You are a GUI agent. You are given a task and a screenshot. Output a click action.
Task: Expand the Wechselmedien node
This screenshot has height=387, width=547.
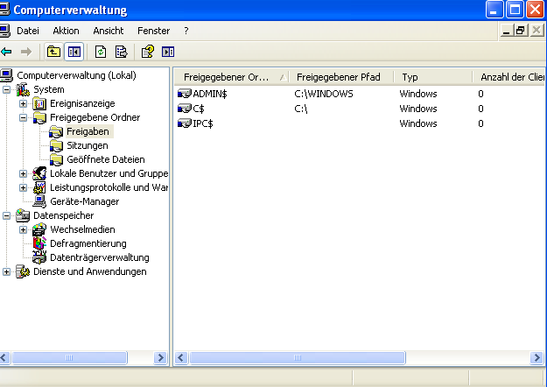[23, 229]
